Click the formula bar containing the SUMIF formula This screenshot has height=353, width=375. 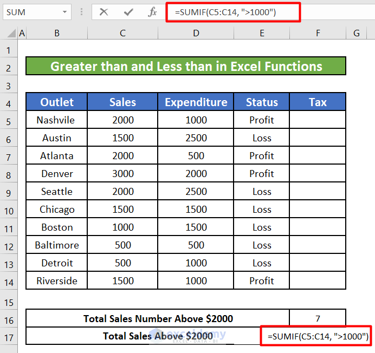pos(233,12)
